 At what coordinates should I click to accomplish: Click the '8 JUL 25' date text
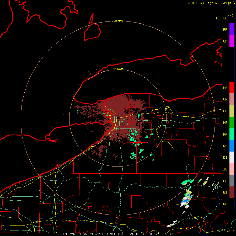click(x=151, y=234)
